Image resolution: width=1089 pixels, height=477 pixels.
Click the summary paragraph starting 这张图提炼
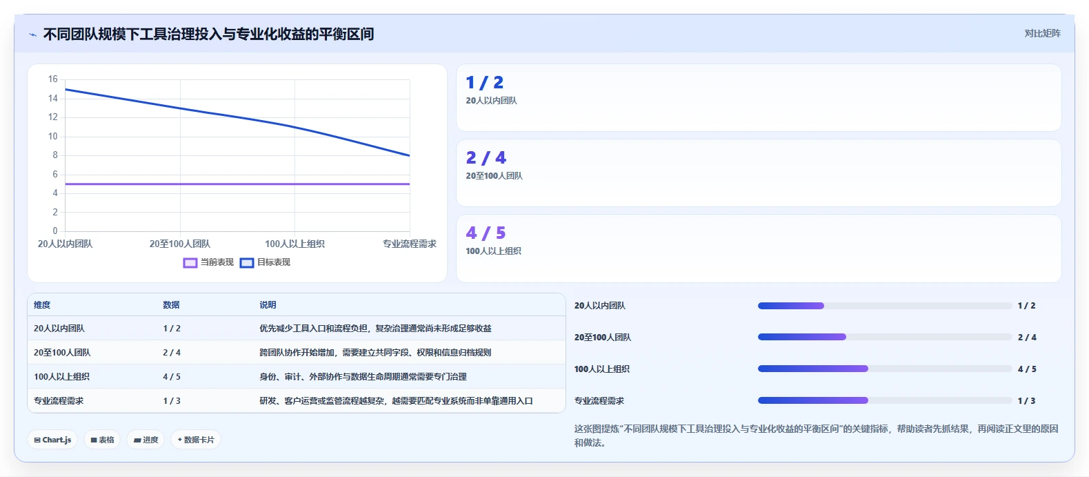[x=816, y=436]
